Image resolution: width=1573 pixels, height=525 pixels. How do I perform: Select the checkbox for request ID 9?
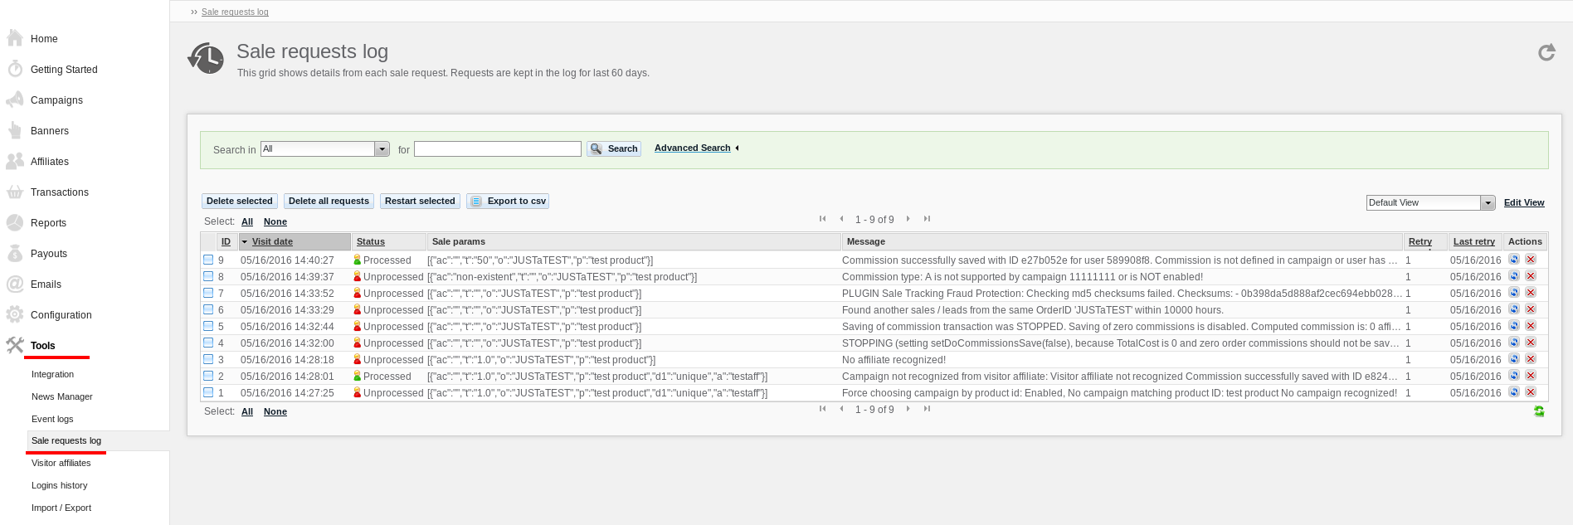[208, 260]
